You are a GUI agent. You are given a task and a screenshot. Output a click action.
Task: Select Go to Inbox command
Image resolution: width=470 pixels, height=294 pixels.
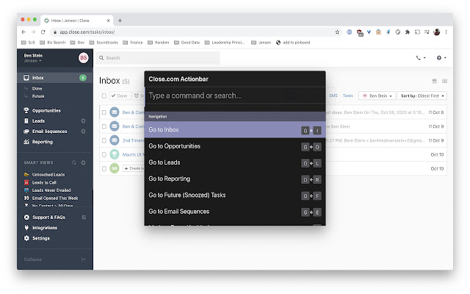click(x=235, y=130)
